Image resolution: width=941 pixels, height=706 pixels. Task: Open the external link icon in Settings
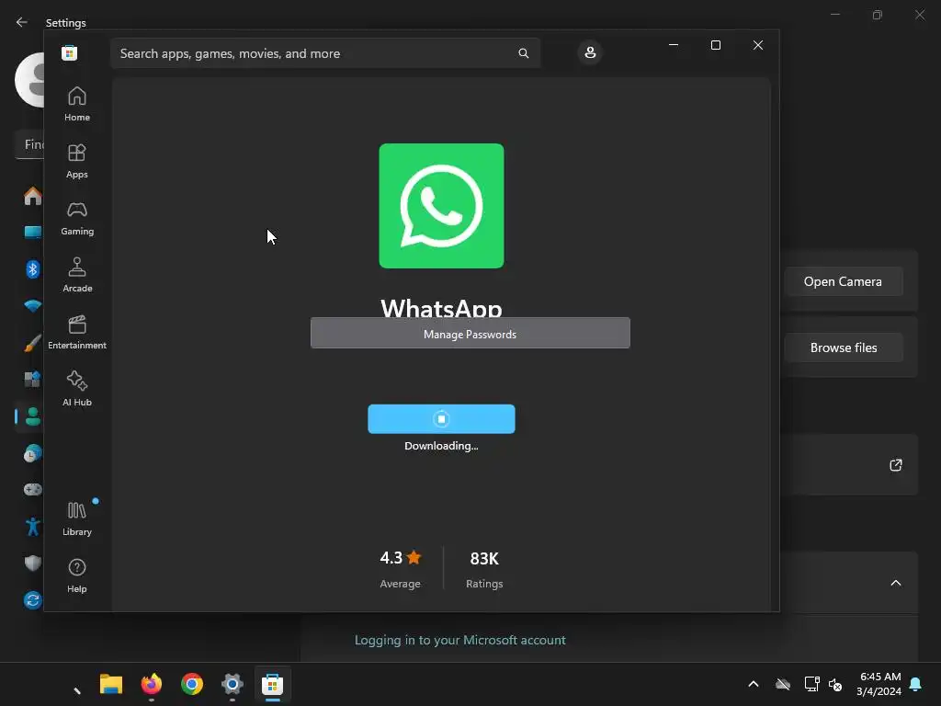pyautogui.click(x=895, y=465)
